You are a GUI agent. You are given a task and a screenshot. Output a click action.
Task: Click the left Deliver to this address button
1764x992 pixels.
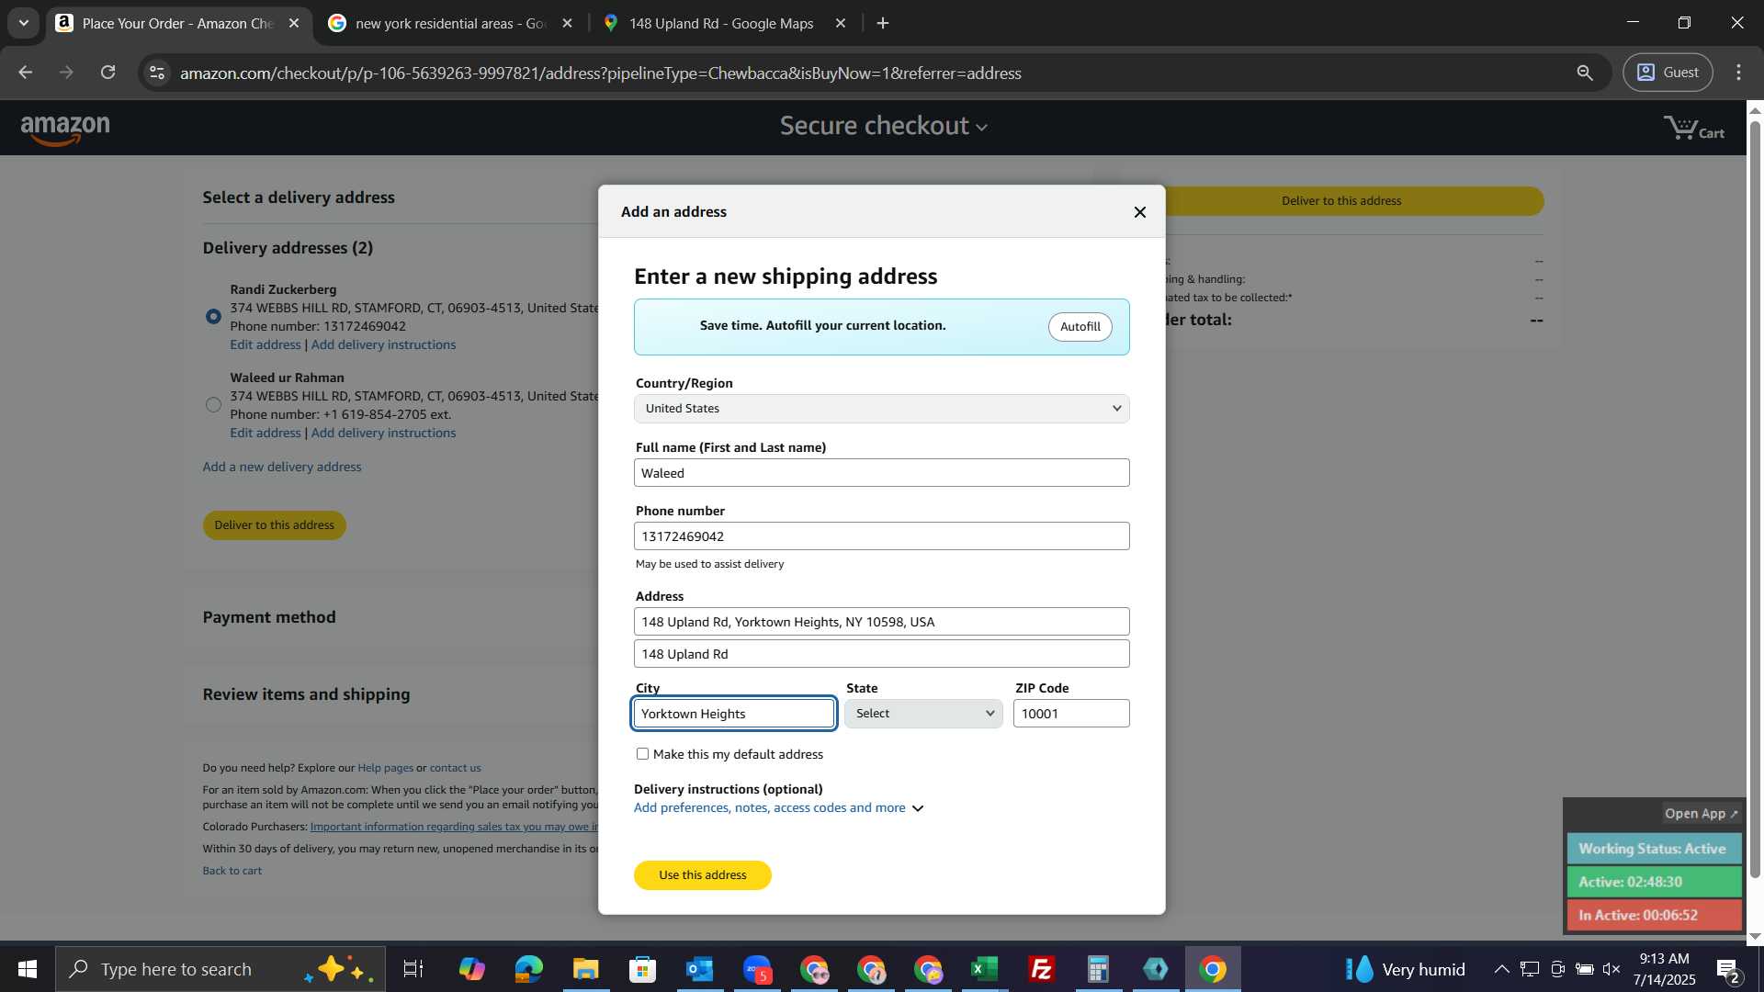(x=274, y=525)
